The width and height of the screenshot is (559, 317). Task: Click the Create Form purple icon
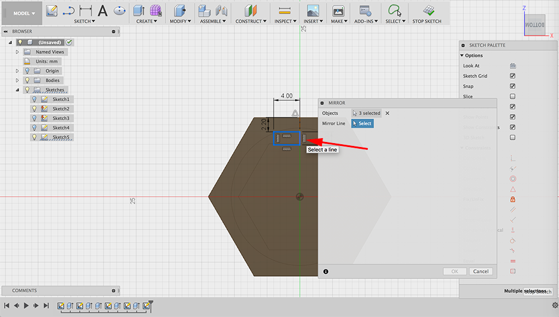pyautogui.click(x=156, y=11)
